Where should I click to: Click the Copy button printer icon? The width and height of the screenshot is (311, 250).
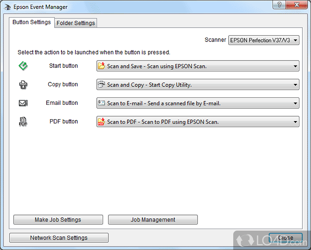[23, 84]
